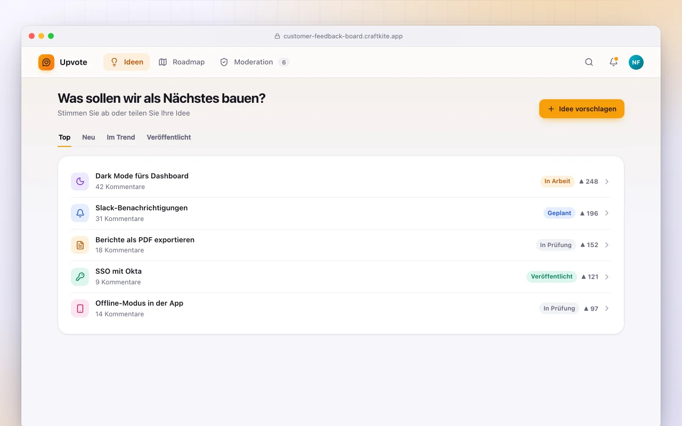
Task: Open the Roadmap nav tab
Action: (182, 62)
